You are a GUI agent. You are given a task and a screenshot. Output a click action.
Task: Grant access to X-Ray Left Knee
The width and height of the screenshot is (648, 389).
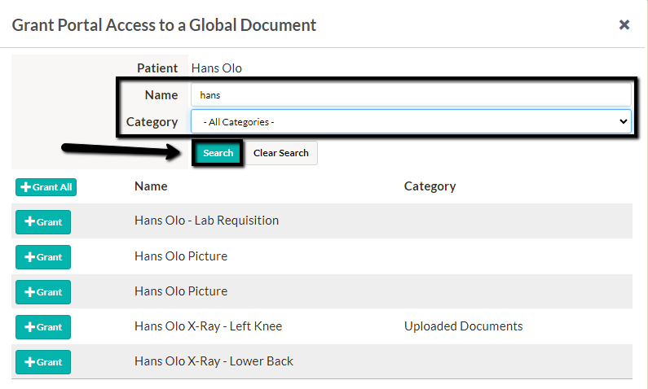(x=43, y=327)
